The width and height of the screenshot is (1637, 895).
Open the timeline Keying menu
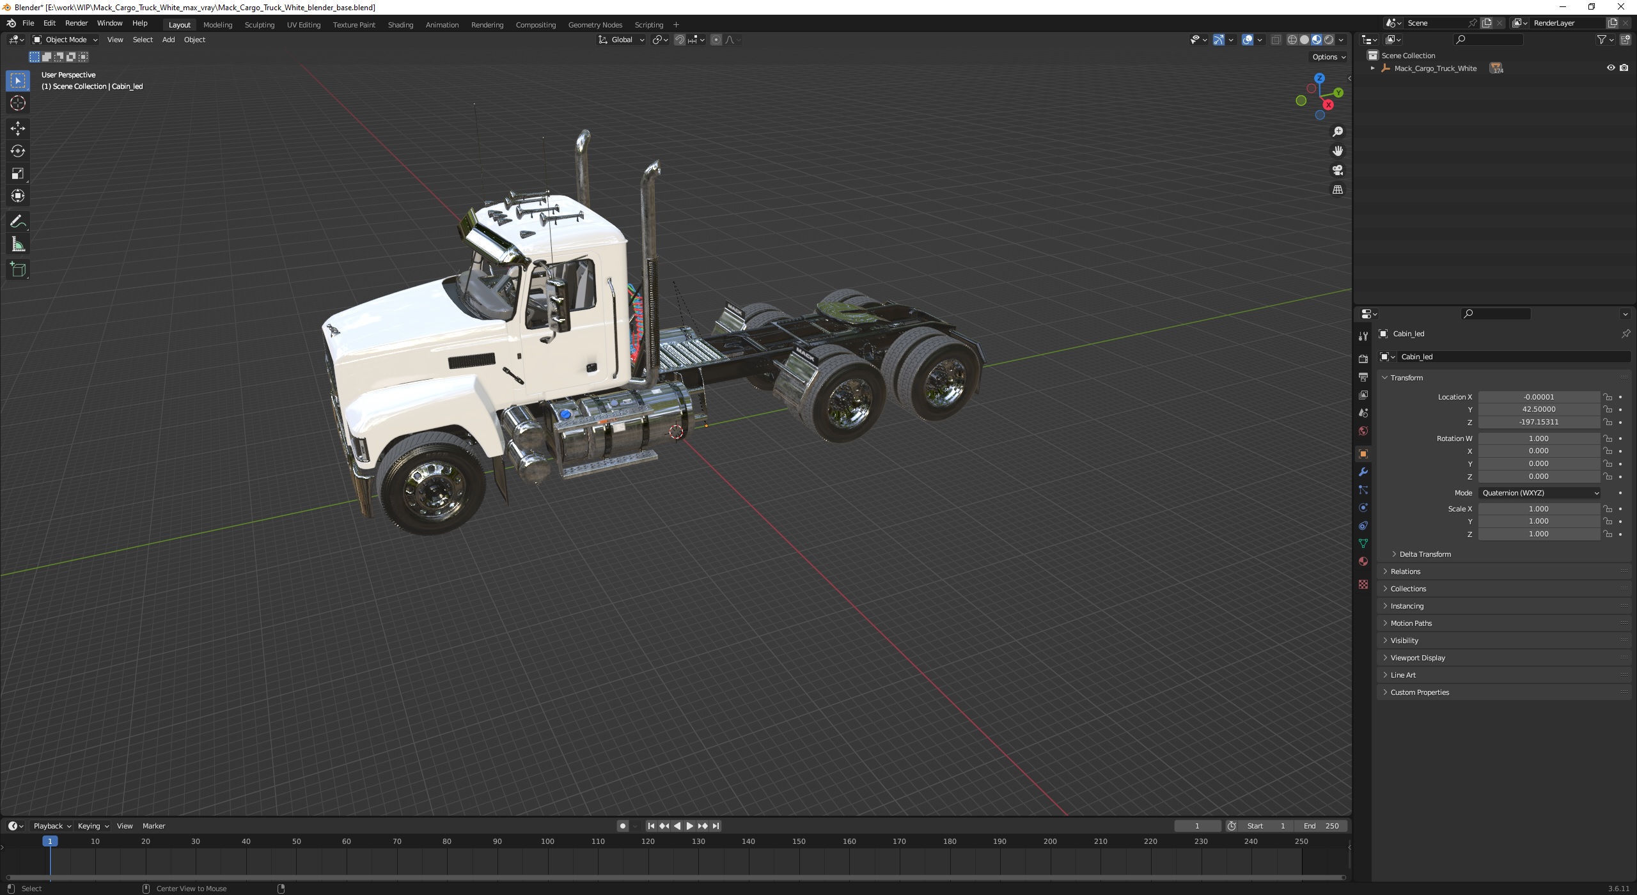point(93,826)
